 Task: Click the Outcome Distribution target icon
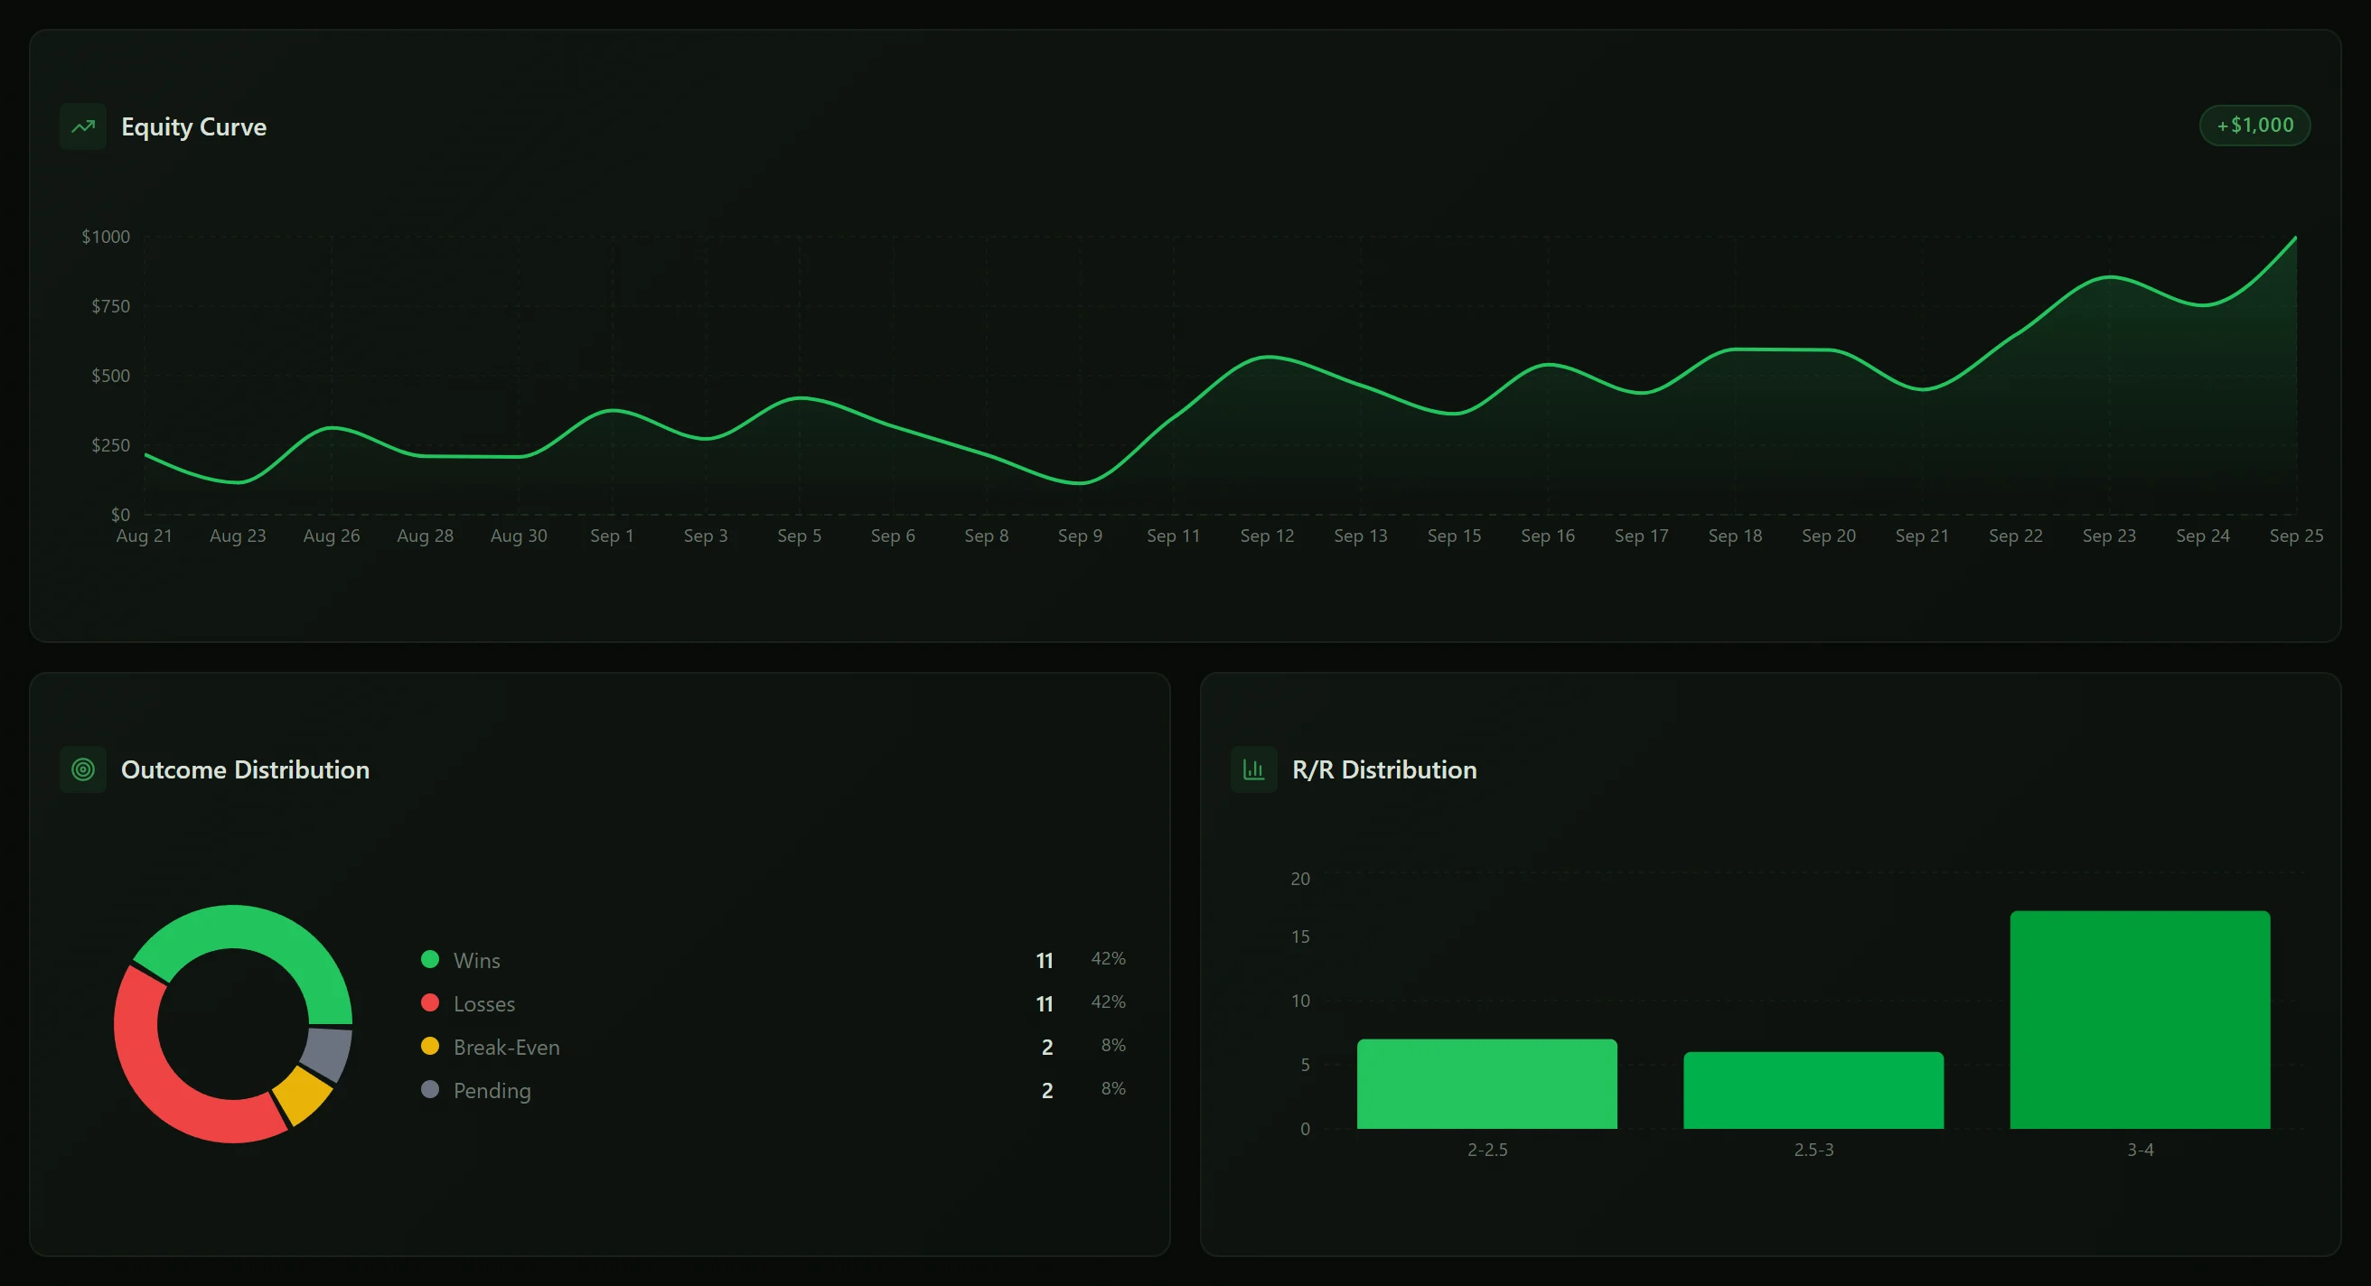tap(83, 769)
